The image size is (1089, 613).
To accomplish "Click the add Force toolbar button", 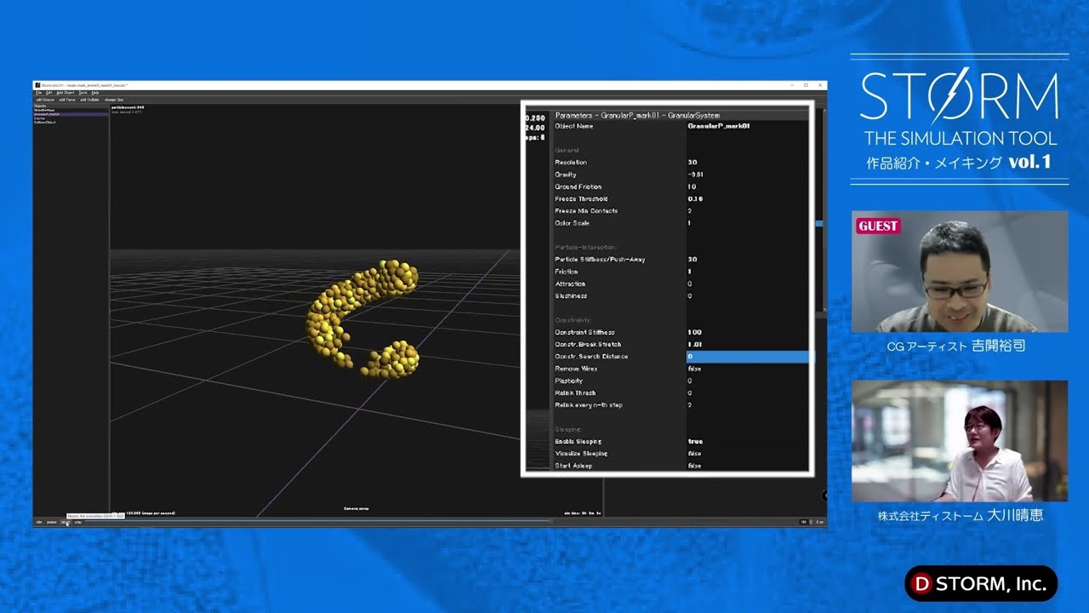I will (x=66, y=100).
